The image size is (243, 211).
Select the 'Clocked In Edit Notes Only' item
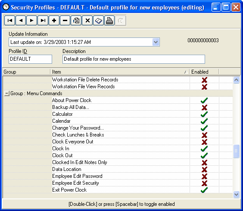coord(80,162)
